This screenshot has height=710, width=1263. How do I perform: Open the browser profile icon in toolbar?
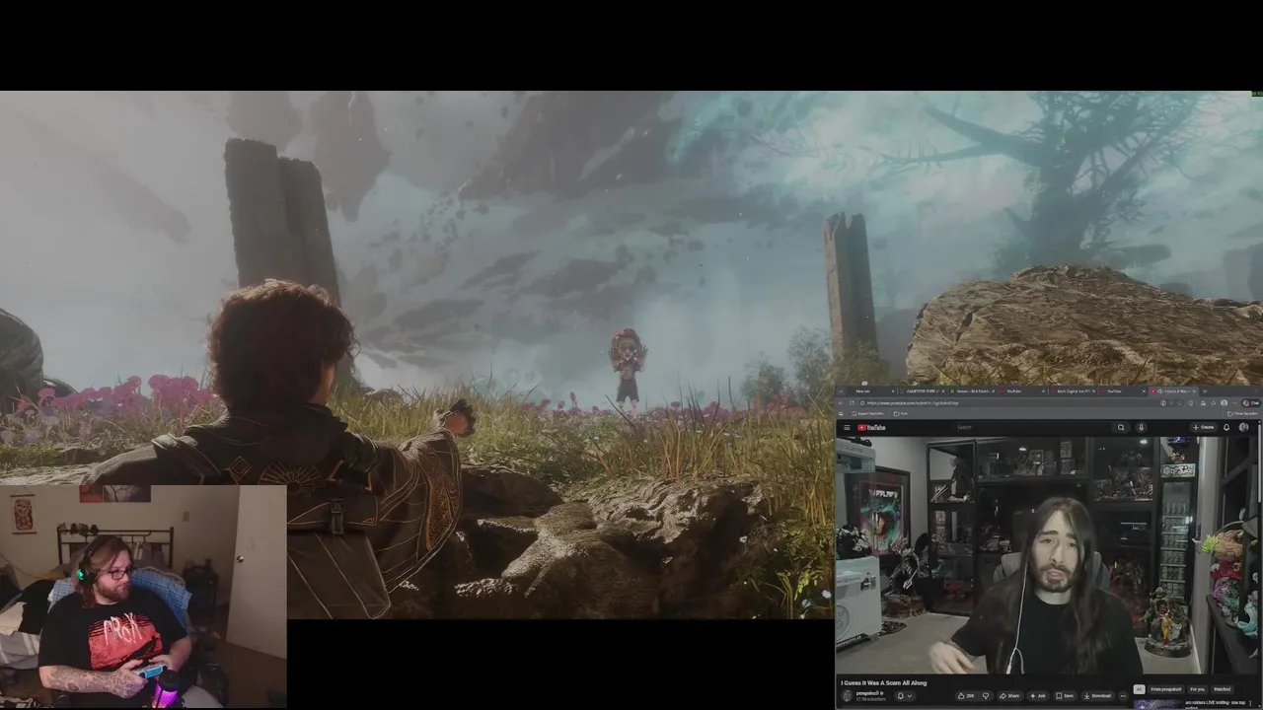click(x=1224, y=403)
